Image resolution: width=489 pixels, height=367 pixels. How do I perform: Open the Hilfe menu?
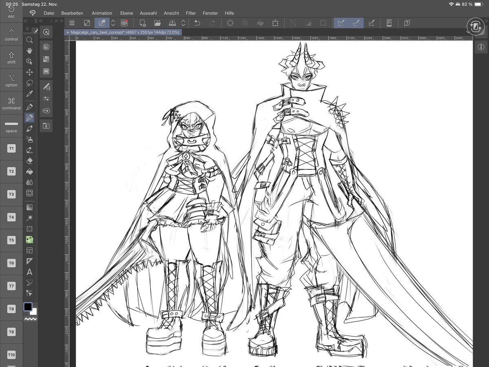click(229, 13)
